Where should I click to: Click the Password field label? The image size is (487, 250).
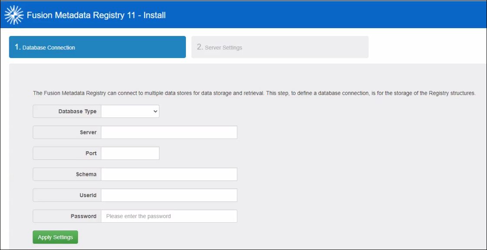[x=83, y=216]
